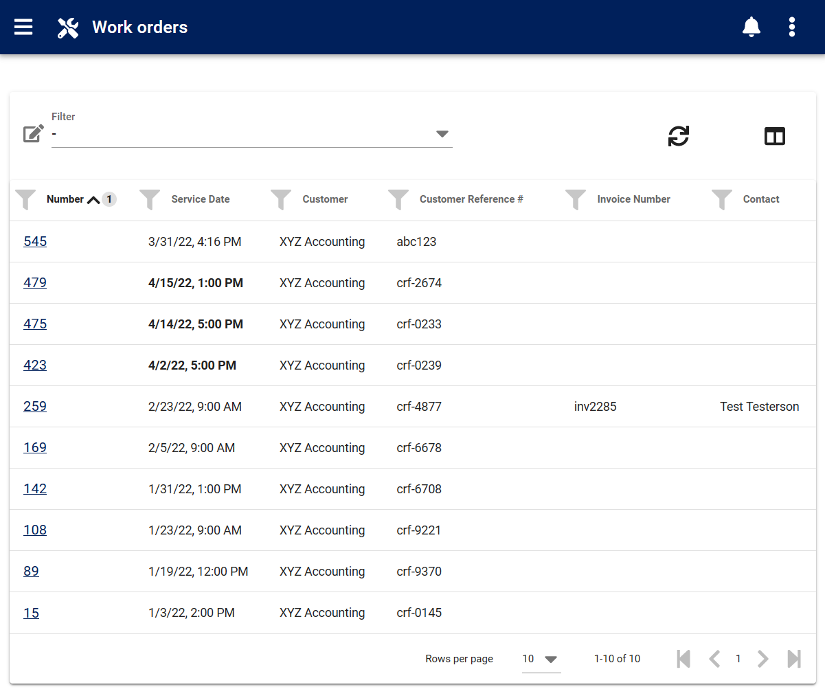Click reference crf-0239
Image resolution: width=825 pixels, height=698 pixels.
(x=419, y=365)
